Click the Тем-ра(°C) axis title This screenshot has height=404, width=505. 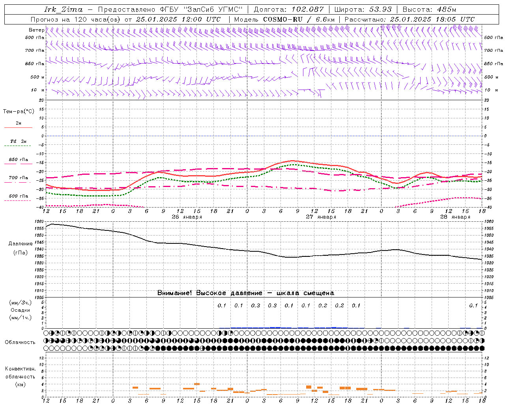coord(19,111)
